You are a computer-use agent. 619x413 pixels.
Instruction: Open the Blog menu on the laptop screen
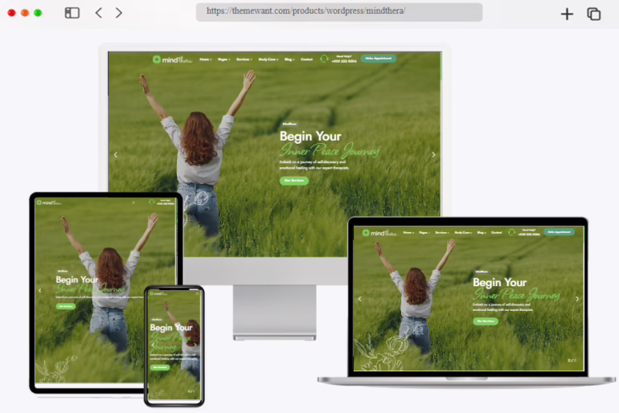click(482, 233)
